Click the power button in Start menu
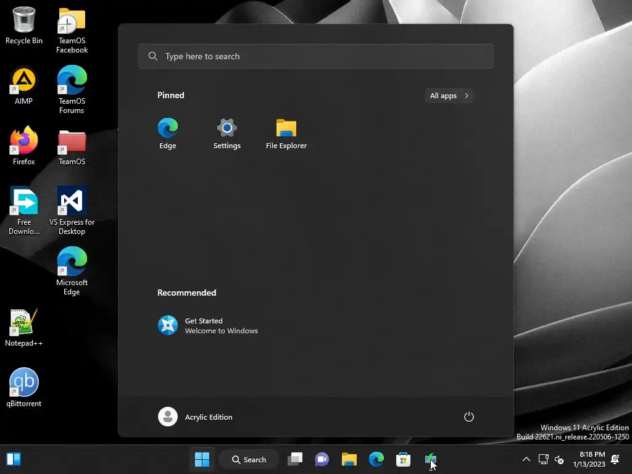 [x=469, y=417]
